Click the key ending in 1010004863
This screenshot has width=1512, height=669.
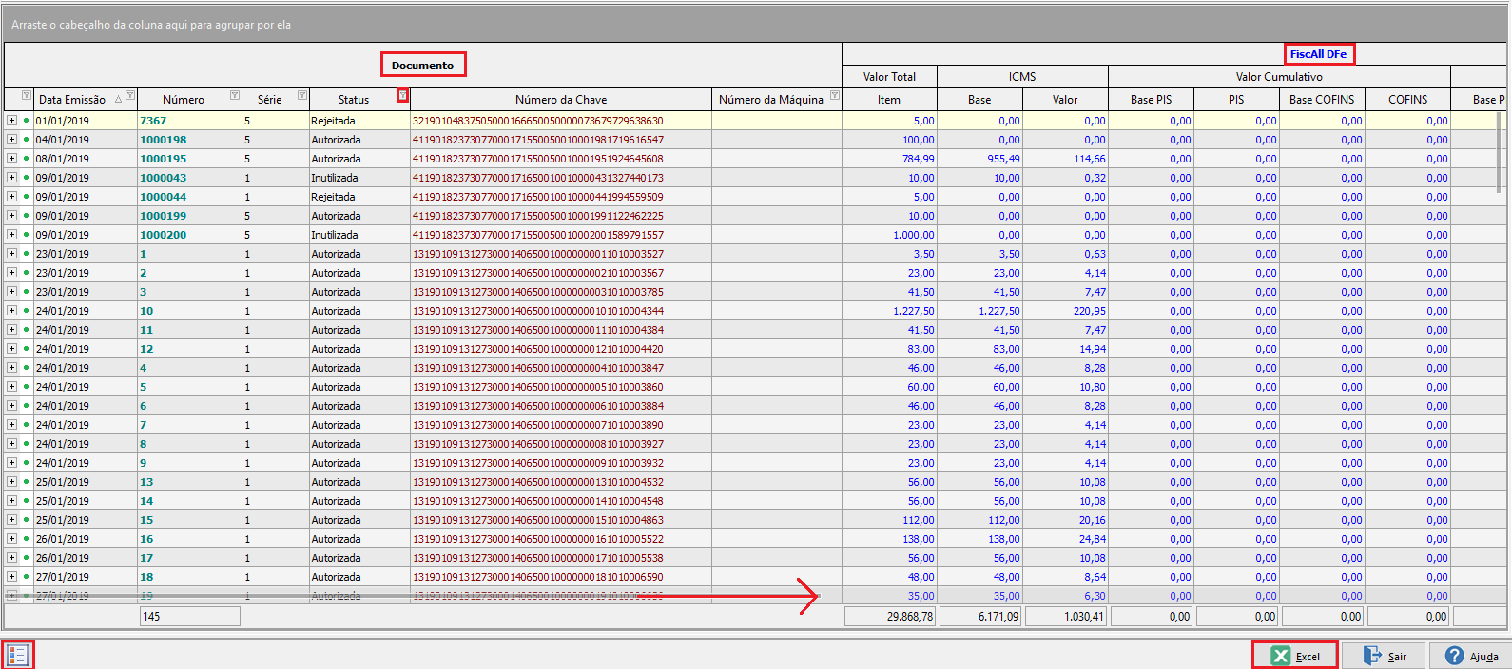(561, 520)
